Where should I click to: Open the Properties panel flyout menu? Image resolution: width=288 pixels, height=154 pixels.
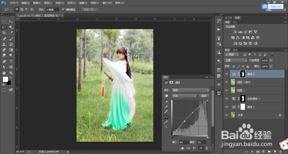click(212, 77)
